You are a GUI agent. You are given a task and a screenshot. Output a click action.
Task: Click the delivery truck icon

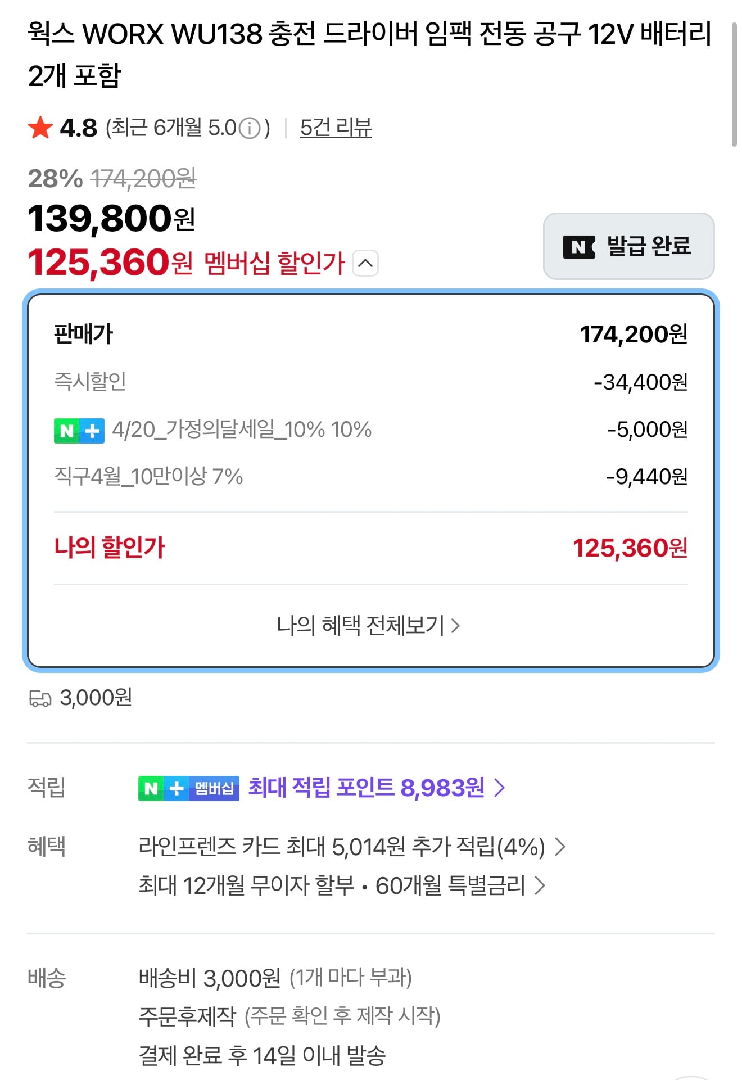pos(40,698)
